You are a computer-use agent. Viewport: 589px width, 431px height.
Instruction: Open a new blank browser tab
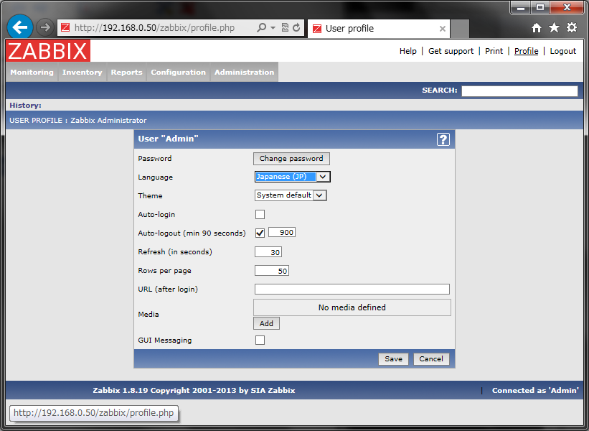(x=460, y=29)
